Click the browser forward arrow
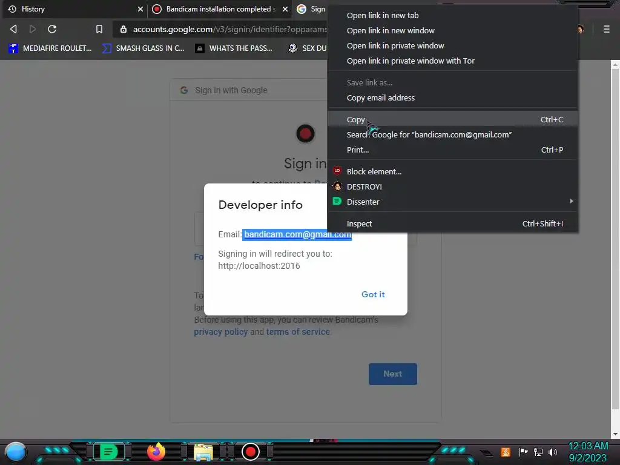 point(33,29)
